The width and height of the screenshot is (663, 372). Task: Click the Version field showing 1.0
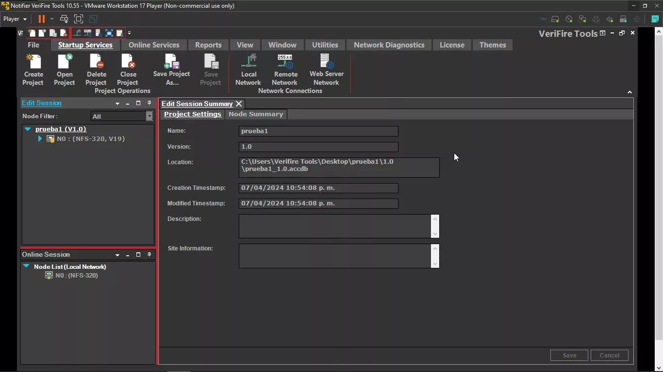pyautogui.click(x=318, y=147)
